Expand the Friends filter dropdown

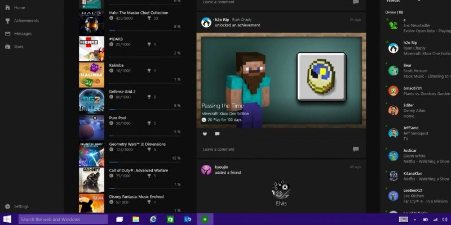[x=418, y=1]
